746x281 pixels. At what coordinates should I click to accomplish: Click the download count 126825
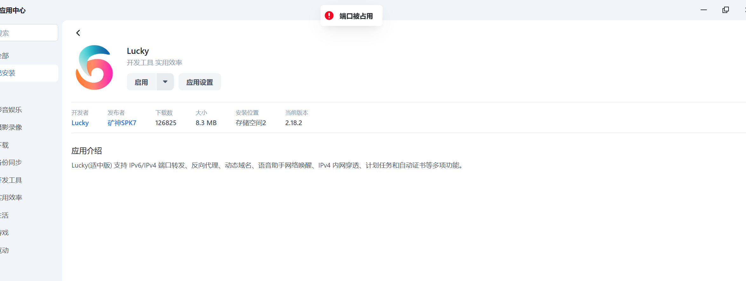click(166, 123)
